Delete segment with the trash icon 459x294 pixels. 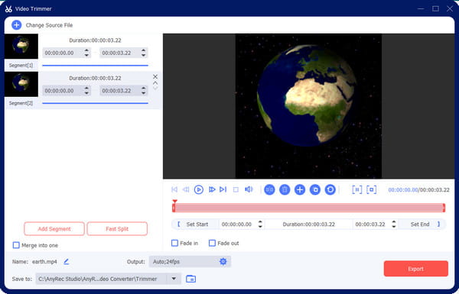coord(285,189)
